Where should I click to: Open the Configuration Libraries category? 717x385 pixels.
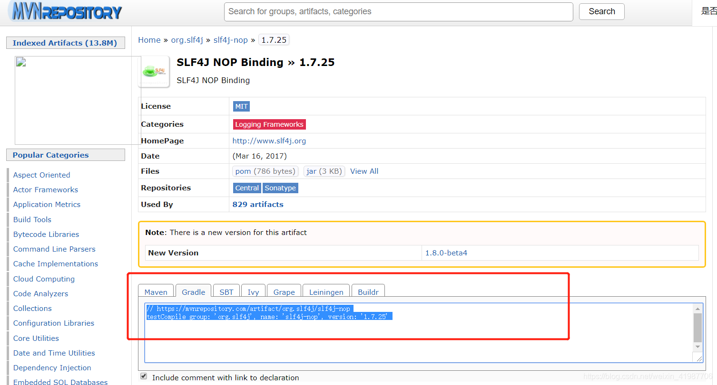[x=54, y=323]
